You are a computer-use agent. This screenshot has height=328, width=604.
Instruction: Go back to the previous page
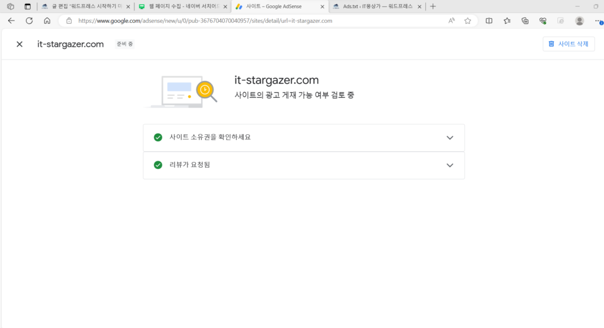[x=11, y=21]
